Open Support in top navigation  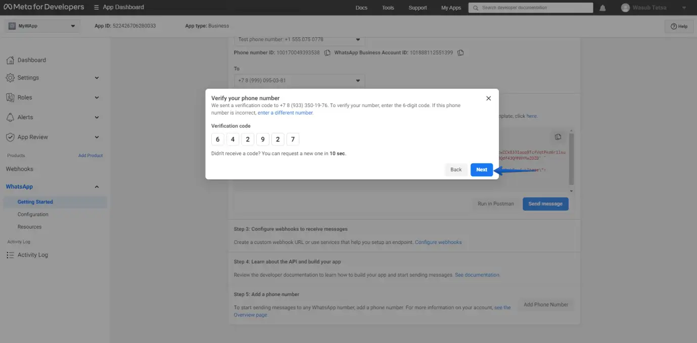(x=417, y=8)
